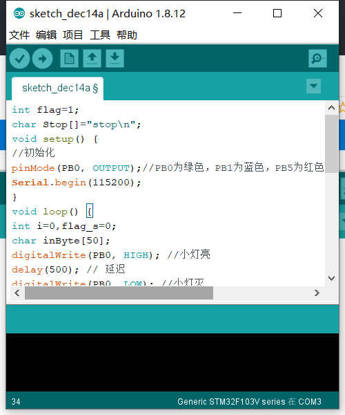Open the 文件 menu
345x415 pixels.
19,35
